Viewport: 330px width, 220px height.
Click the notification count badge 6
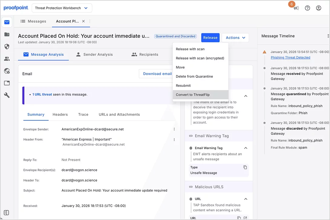pos(292,4)
